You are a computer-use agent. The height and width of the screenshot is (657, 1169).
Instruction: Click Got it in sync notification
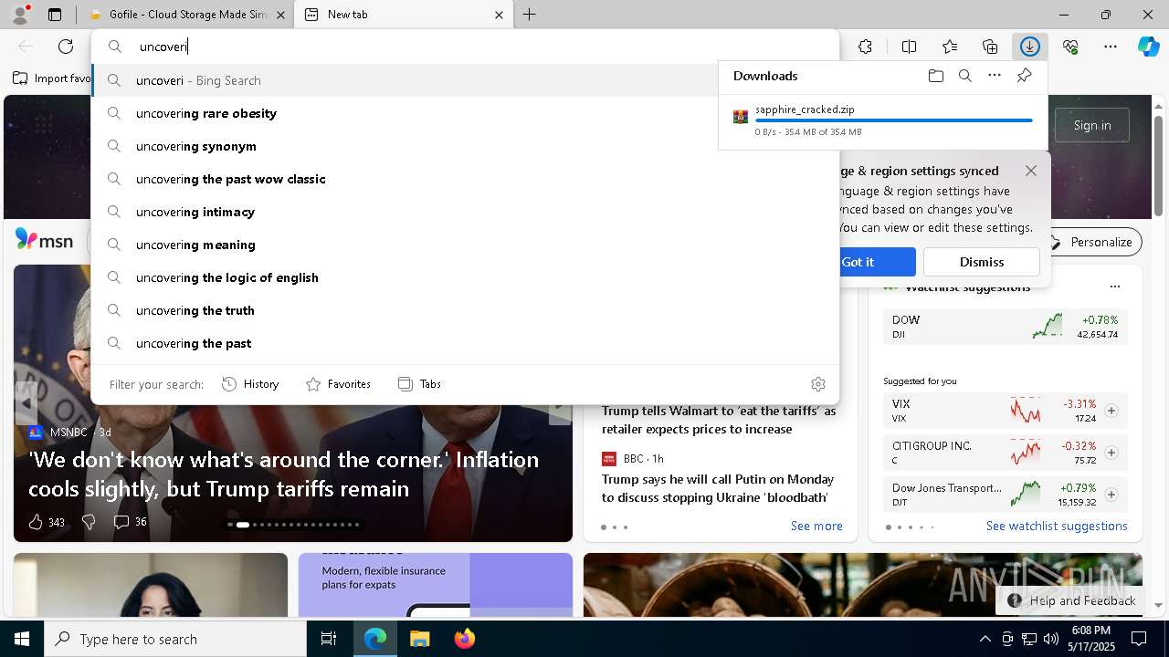(x=858, y=262)
